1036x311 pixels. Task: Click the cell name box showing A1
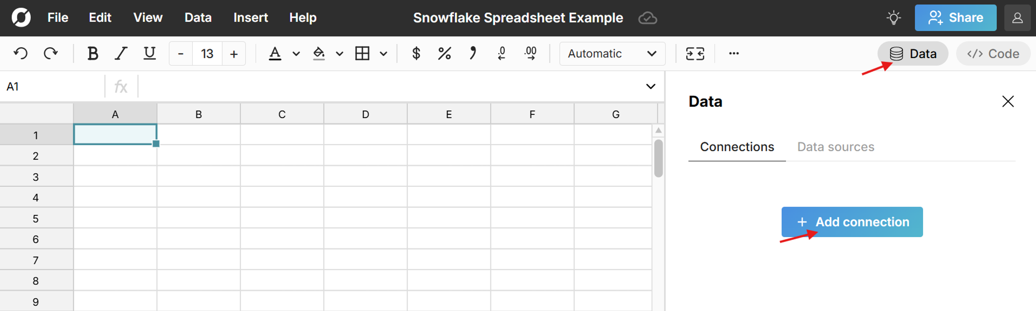13,86
